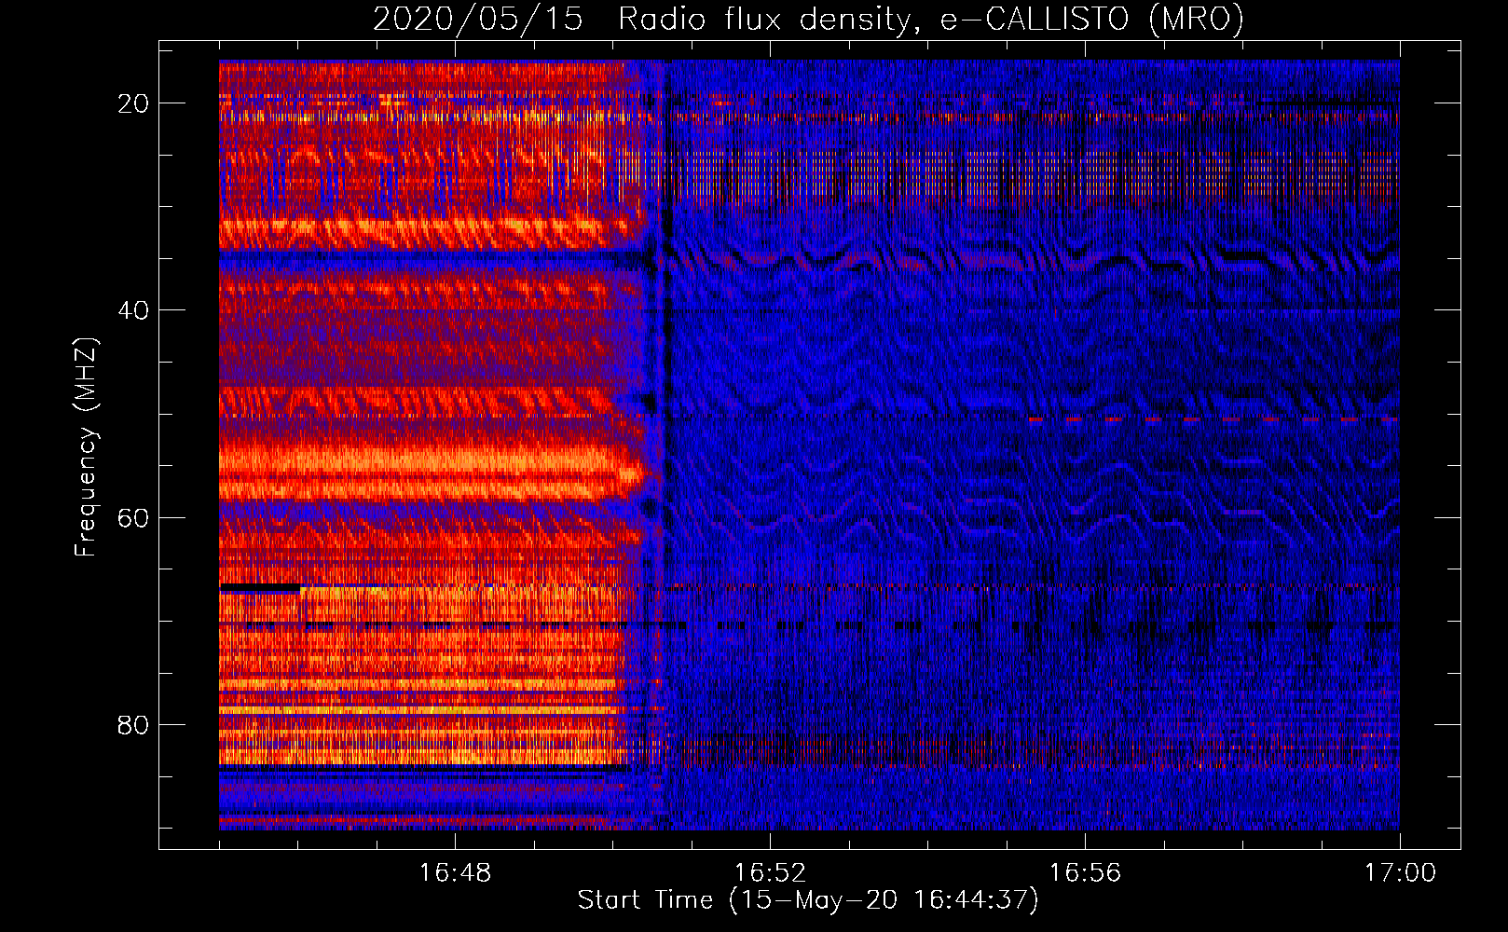Click the frequency tick label "80"
This screenshot has height=932, width=1508.
134,724
